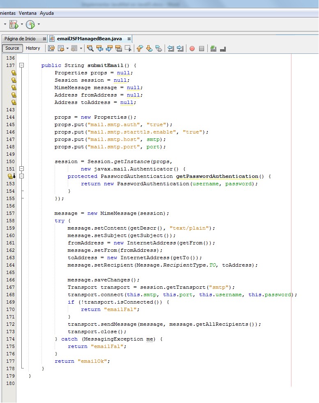The image size is (319, 403).
Task: Click hint bulb beside Address fromAddress line
Action: (x=14, y=95)
